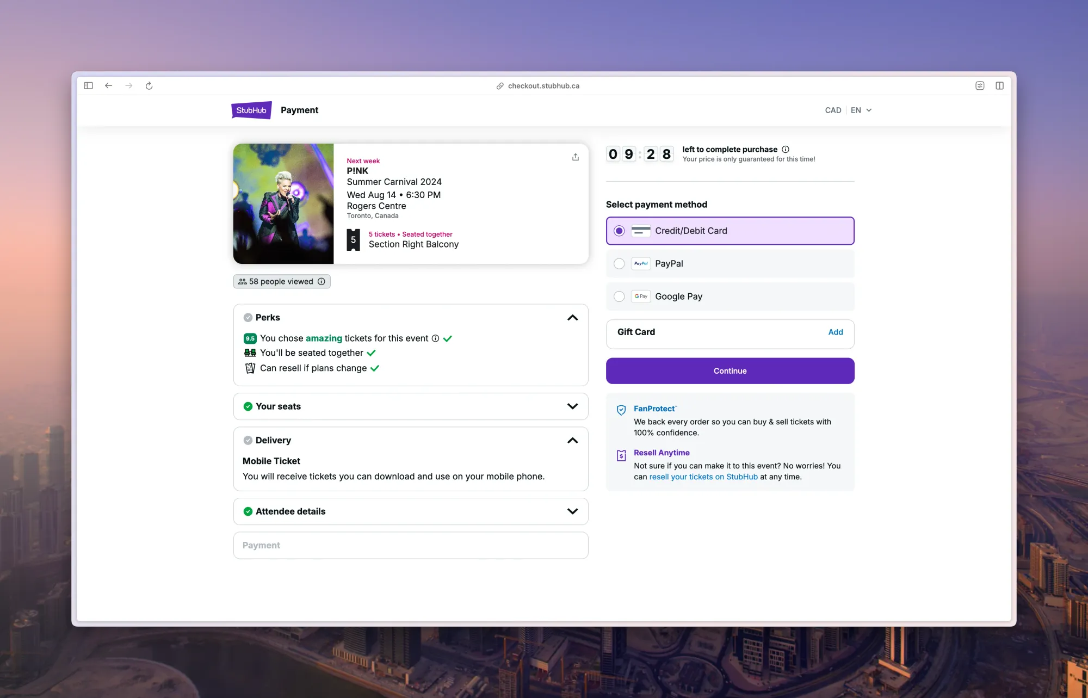
Task: Go back with the browser back arrow
Action: pos(109,85)
